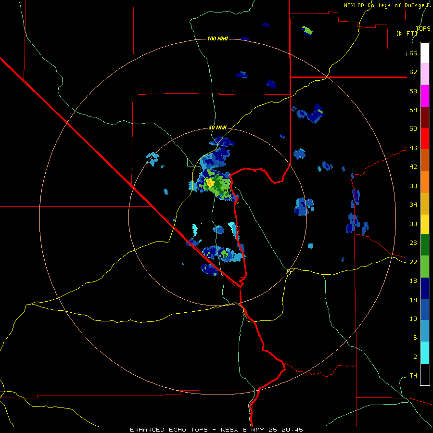
Task: Click the light pink 62 kft legend swatch
Action: coord(425,74)
